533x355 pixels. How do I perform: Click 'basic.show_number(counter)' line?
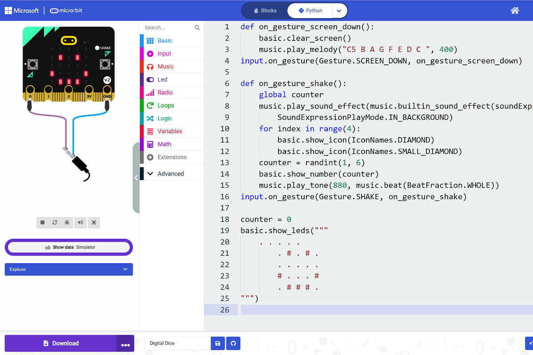319,174
